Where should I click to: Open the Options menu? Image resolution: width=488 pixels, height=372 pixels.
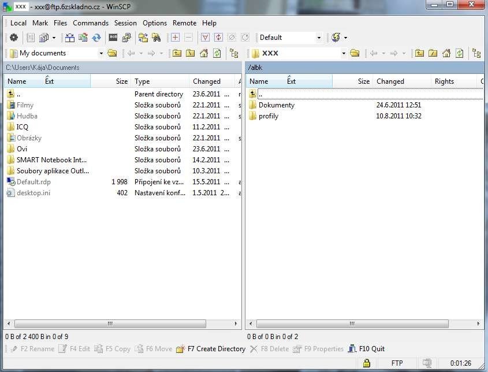pyautogui.click(x=155, y=23)
